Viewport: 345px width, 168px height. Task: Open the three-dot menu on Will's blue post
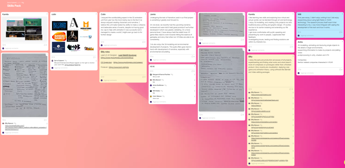pos(342,14)
